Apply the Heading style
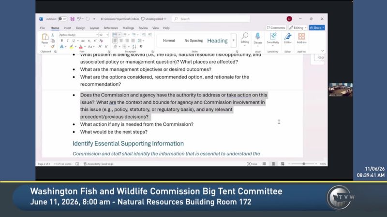 click(x=217, y=41)
